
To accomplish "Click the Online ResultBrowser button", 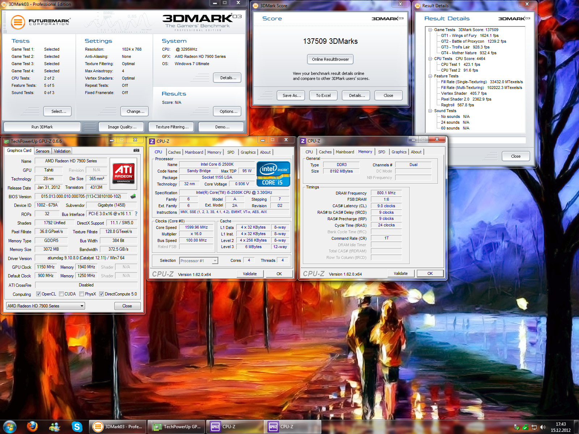I will point(330,59).
